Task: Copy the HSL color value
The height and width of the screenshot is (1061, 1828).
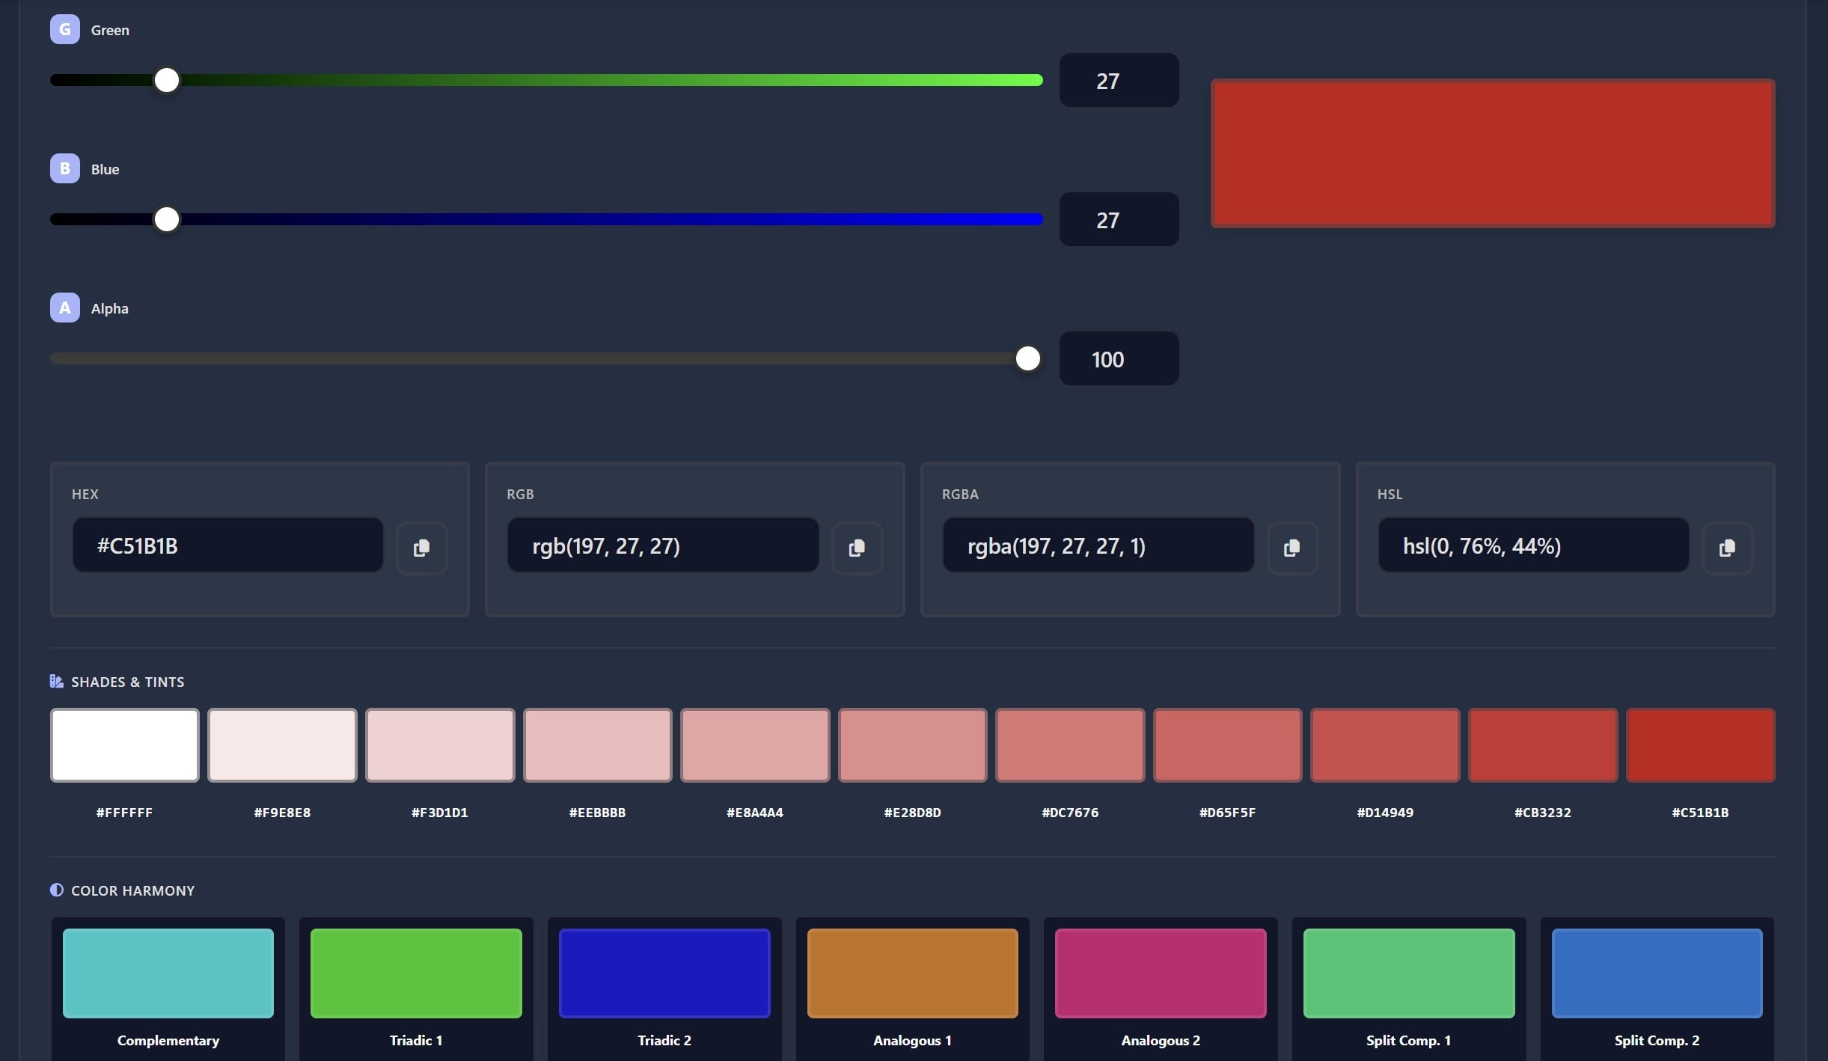Action: [1727, 547]
